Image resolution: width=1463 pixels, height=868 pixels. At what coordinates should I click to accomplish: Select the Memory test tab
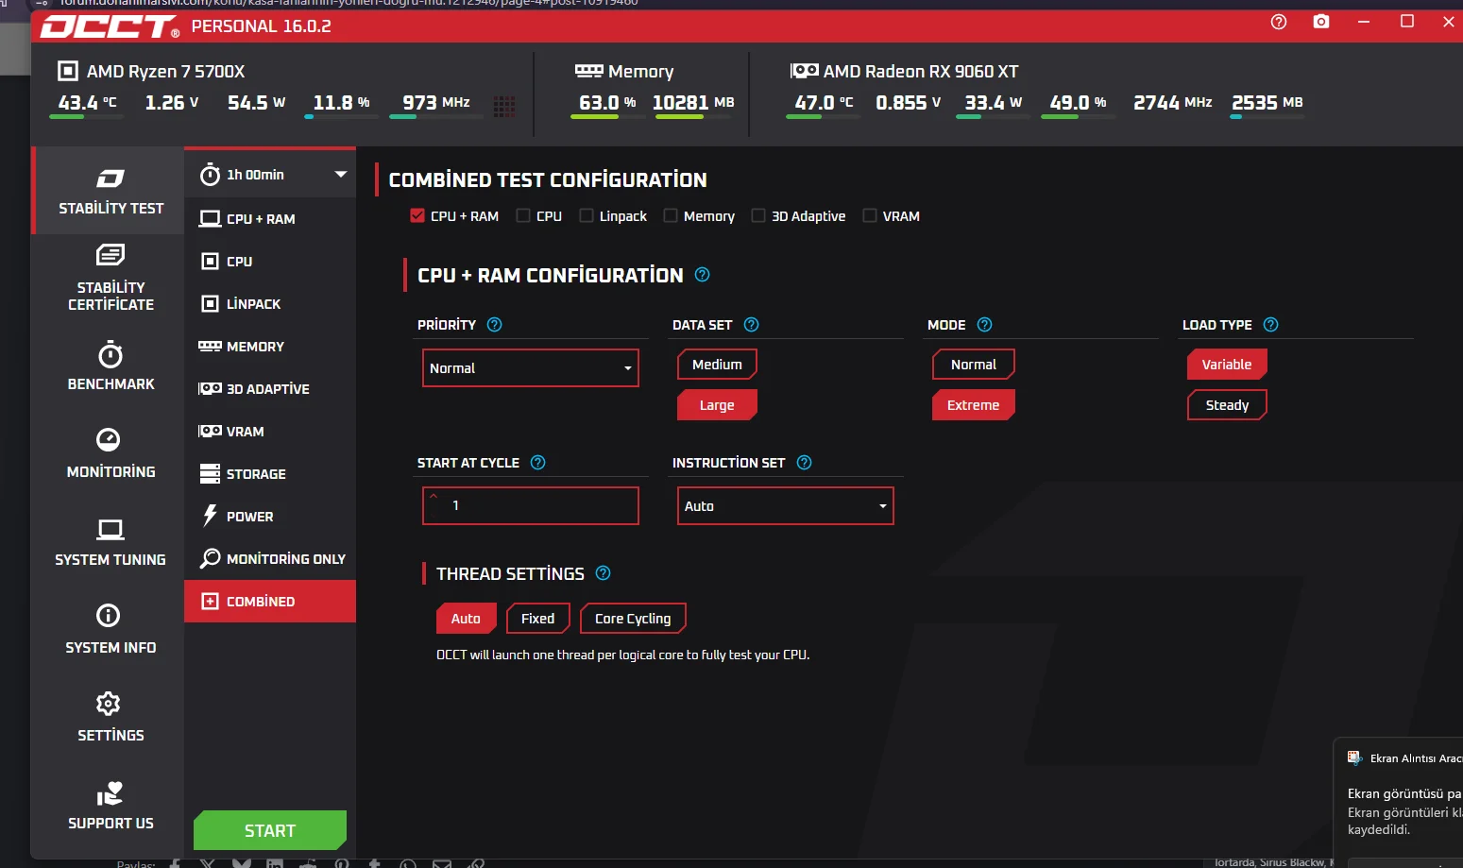pyautogui.click(x=270, y=347)
